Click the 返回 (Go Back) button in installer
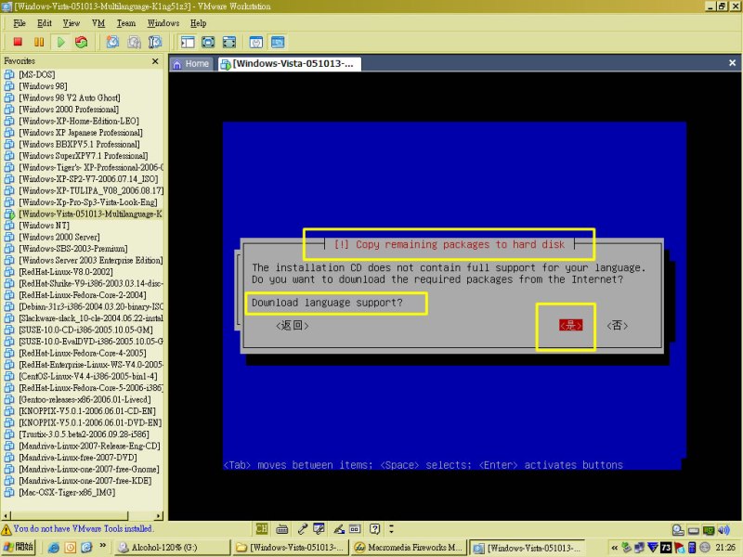Viewport: 743px width, 557px height. 293,326
